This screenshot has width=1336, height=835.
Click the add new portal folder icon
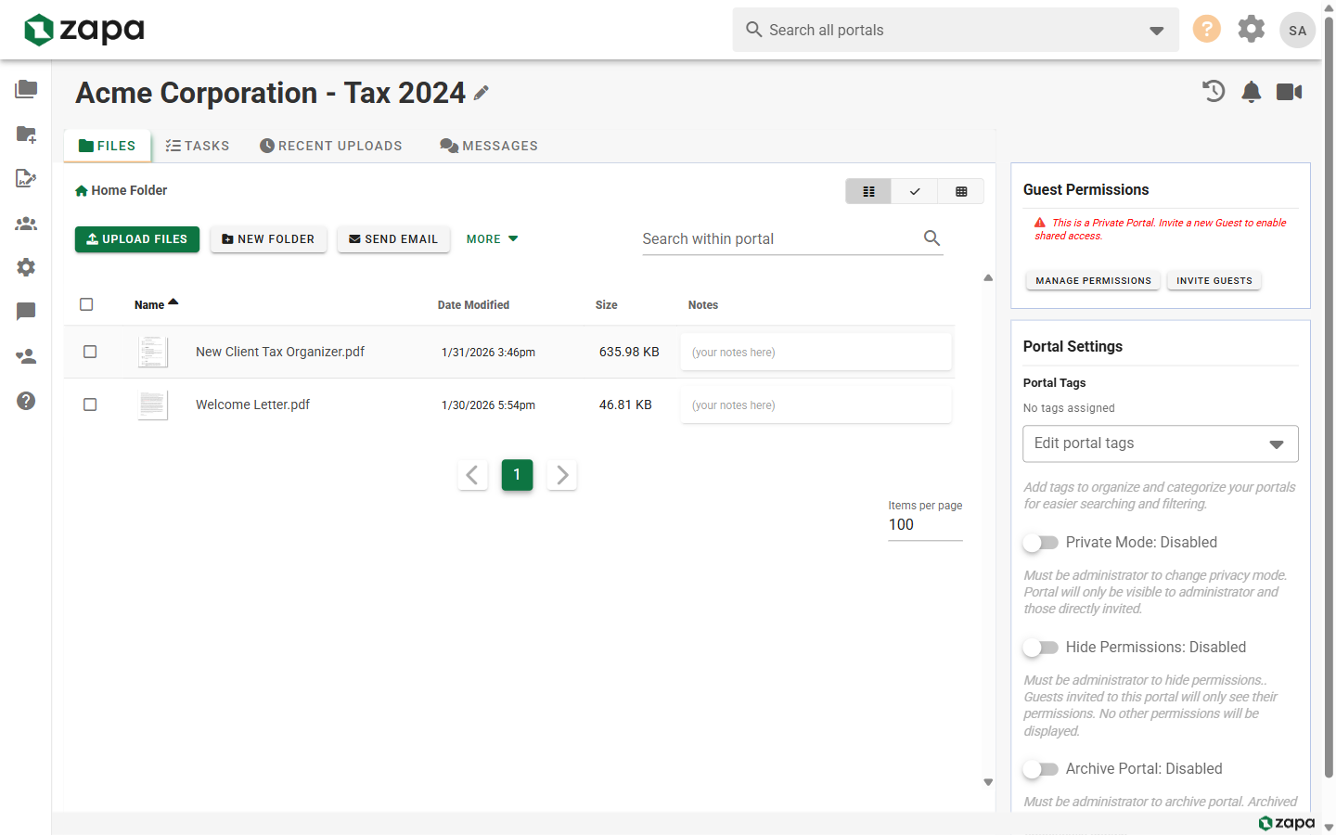(26, 134)
